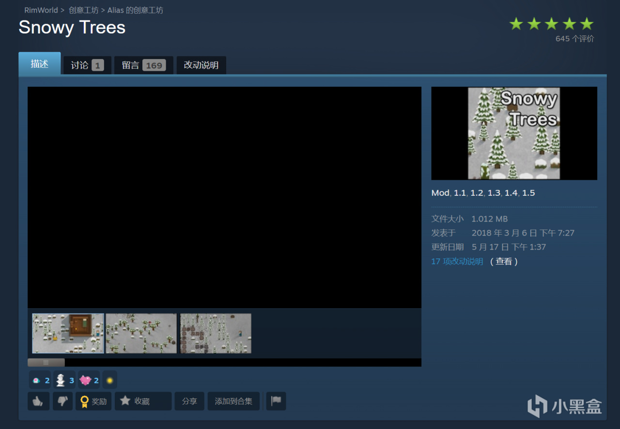Filter by the 1.3 version tag
Image resolution: width=620 pixels, height=429 pixels.
point(494,193)
